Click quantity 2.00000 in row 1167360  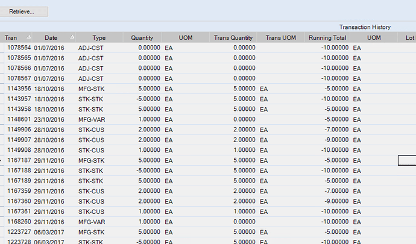pyautogui.click(x=150, y=201)
